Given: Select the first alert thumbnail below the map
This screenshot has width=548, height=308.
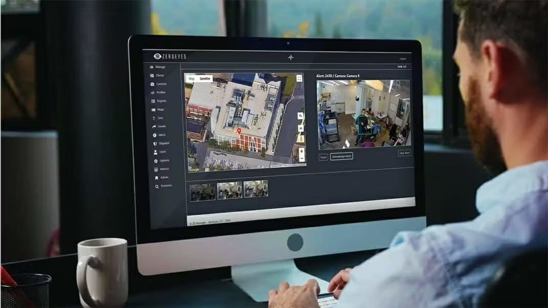Looking at the screenshot, I should point(203,192).
